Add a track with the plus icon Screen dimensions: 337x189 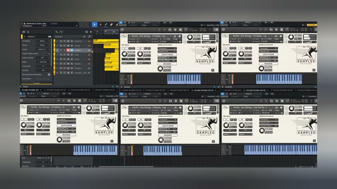(91, 32)
